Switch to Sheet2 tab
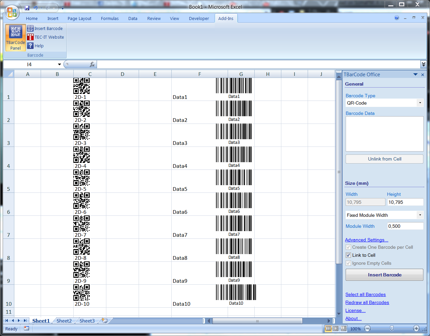Viewport: 430px width, 336px height. click(64, 321)
